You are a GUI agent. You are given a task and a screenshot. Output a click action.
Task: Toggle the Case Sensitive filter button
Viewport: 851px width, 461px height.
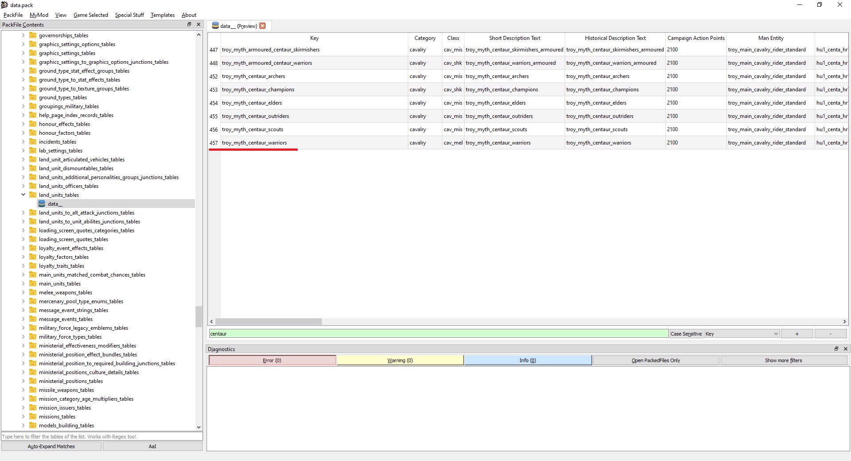click(x=686, y=334)
